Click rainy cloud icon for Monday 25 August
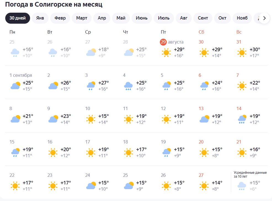This screenshot has height=201, width=272. tap(15, 52)
